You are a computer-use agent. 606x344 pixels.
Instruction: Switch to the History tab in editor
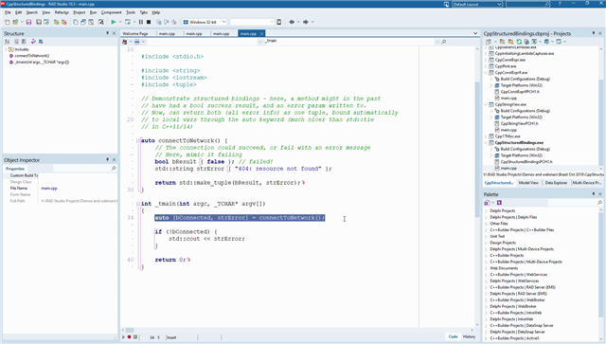tap(470, 336)
